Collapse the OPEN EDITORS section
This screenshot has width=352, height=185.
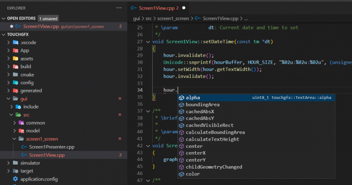4,18
